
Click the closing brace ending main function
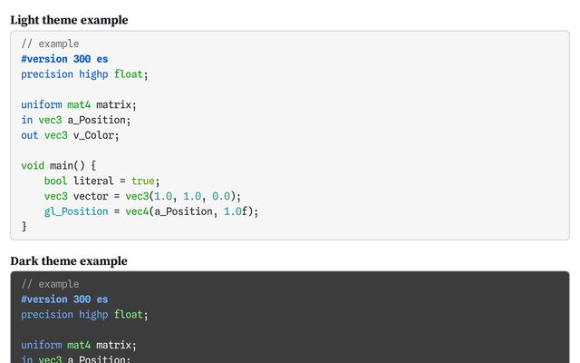click(x=24, y=227)
